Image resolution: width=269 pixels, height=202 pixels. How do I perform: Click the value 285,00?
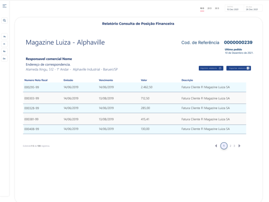pyautogui.click(x=145, y=108)
